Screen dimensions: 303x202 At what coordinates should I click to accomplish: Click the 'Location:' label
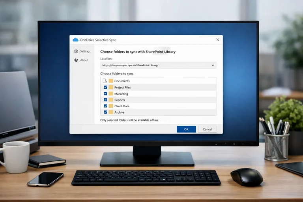(106, 58)
